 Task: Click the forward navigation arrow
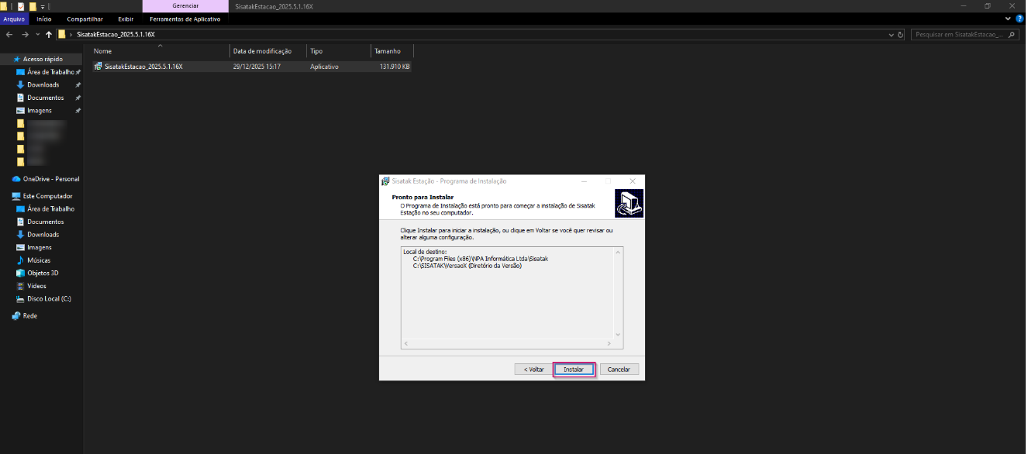(25, 34)
